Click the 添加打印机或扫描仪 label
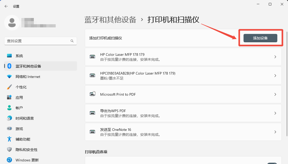 coord(106,38)
